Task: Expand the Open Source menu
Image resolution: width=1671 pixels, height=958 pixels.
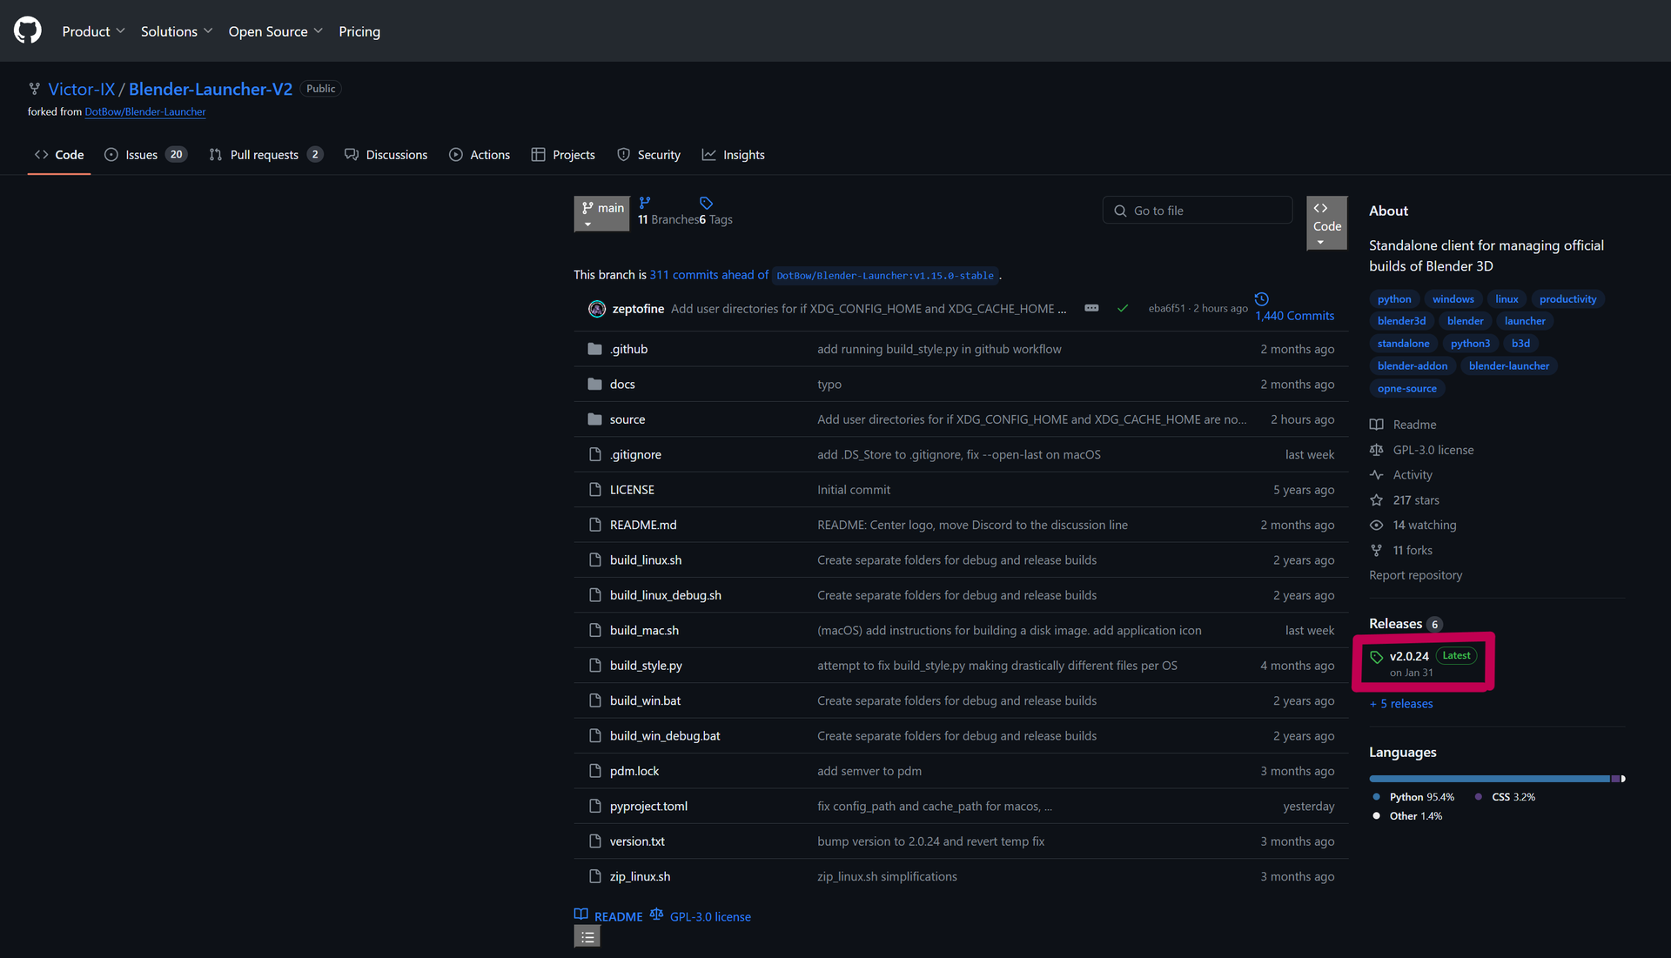Action: point(275,31)
